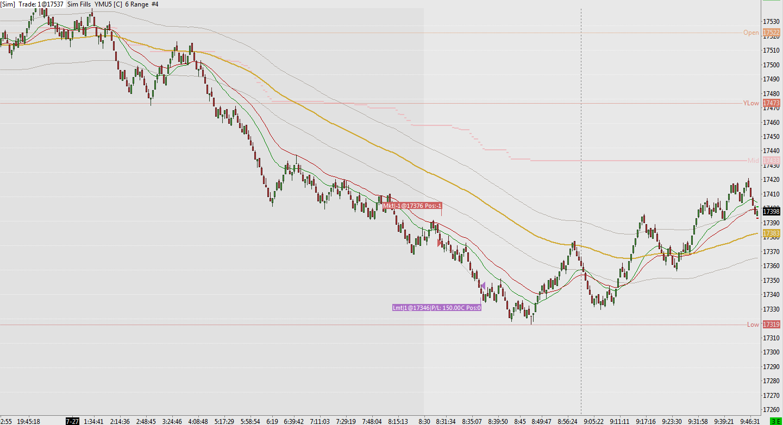Click the 19:45:18 time axis label
The width and height of the screenshot is (783, 425).
tap(28, 421)
